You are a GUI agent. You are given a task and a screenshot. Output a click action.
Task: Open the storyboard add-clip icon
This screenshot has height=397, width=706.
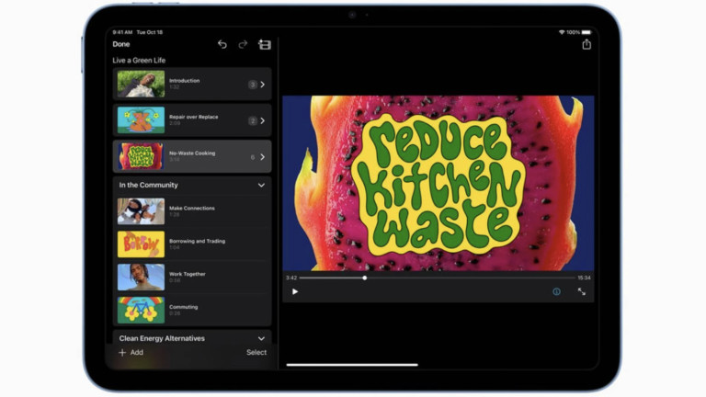tap(265, 44)
